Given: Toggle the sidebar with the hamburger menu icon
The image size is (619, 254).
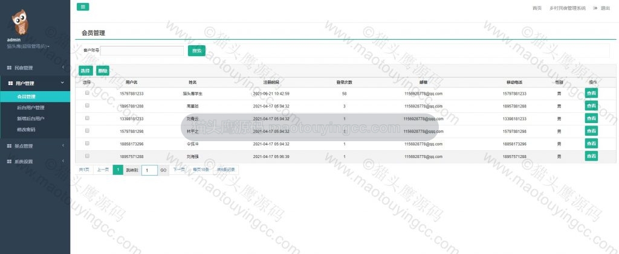Looking at the screenshot, I should [x=82, y=7].
